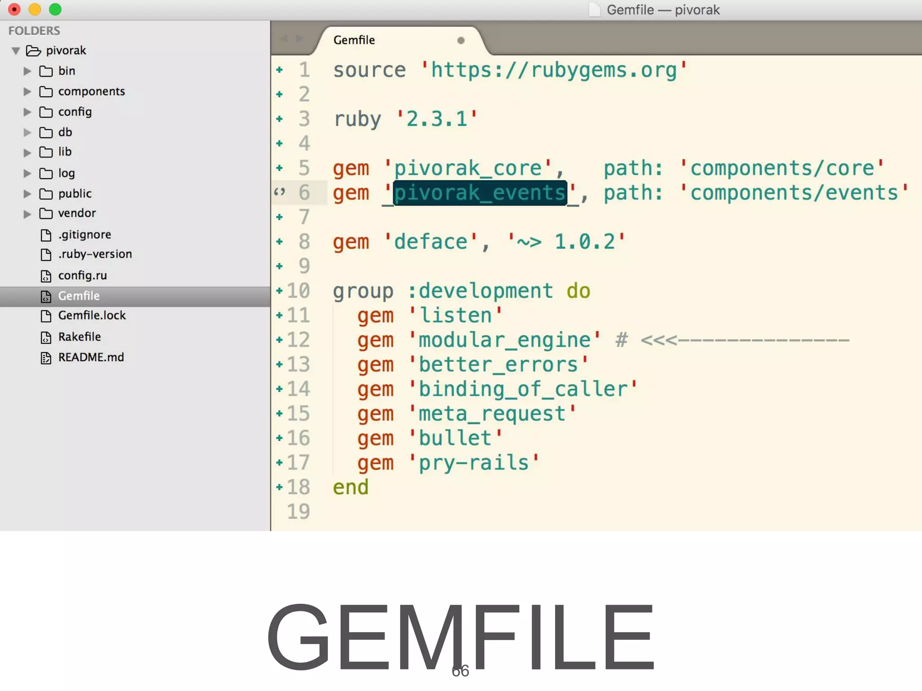
Task: Close the Gemfile tab via unsaved dot
Action: point(461,40)
